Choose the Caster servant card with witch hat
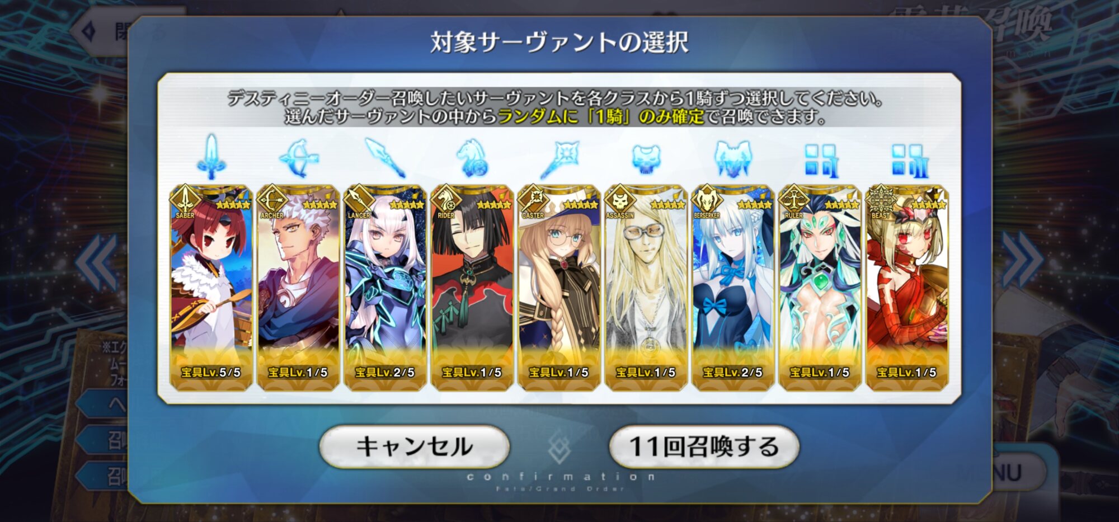Viewport: 1119px width, 522px height. (559, 288)
